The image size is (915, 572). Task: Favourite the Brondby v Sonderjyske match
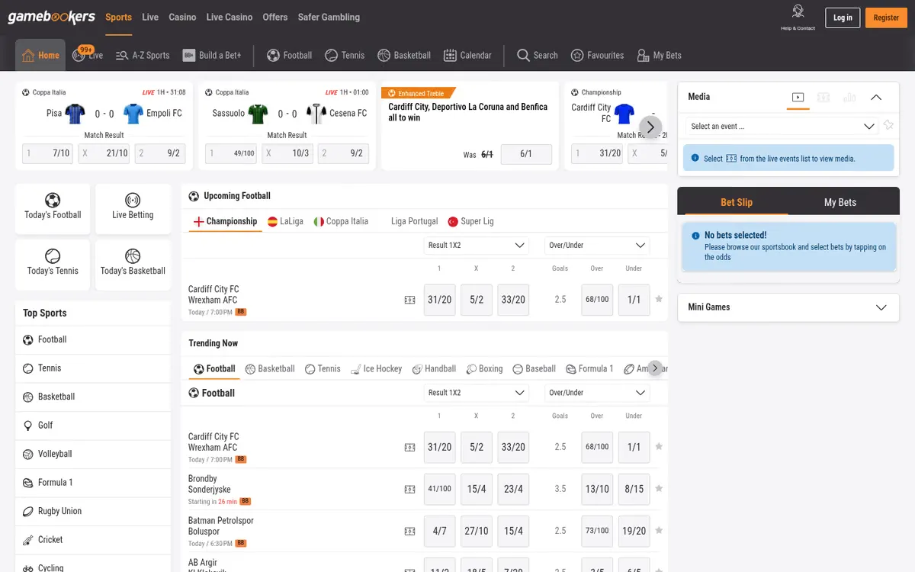pos(659,488)
